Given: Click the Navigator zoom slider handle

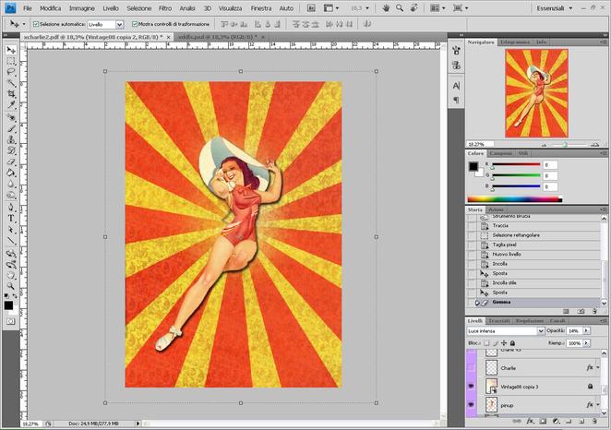Looking at the screenshot, I should [564, 145].
